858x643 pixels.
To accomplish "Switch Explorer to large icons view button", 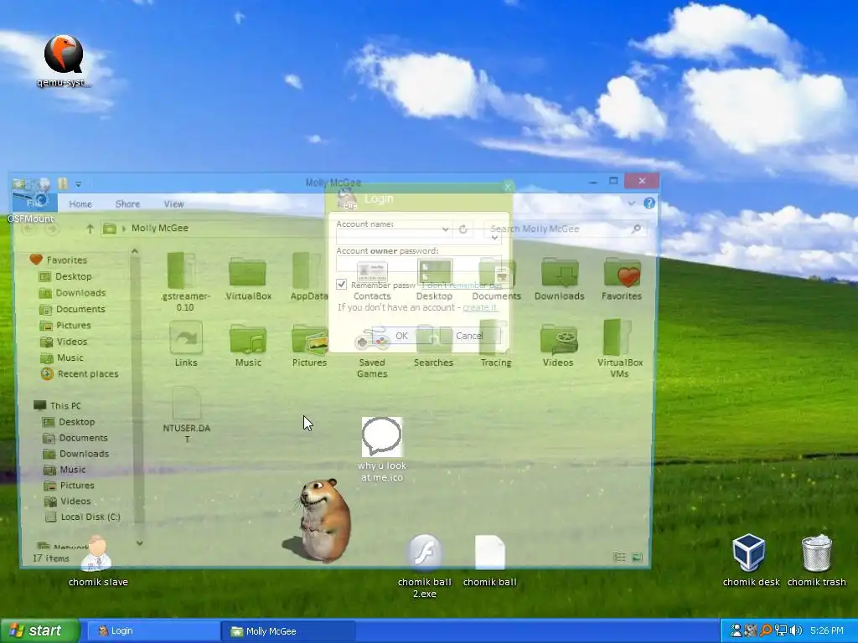I will click(x=637, y=557).
